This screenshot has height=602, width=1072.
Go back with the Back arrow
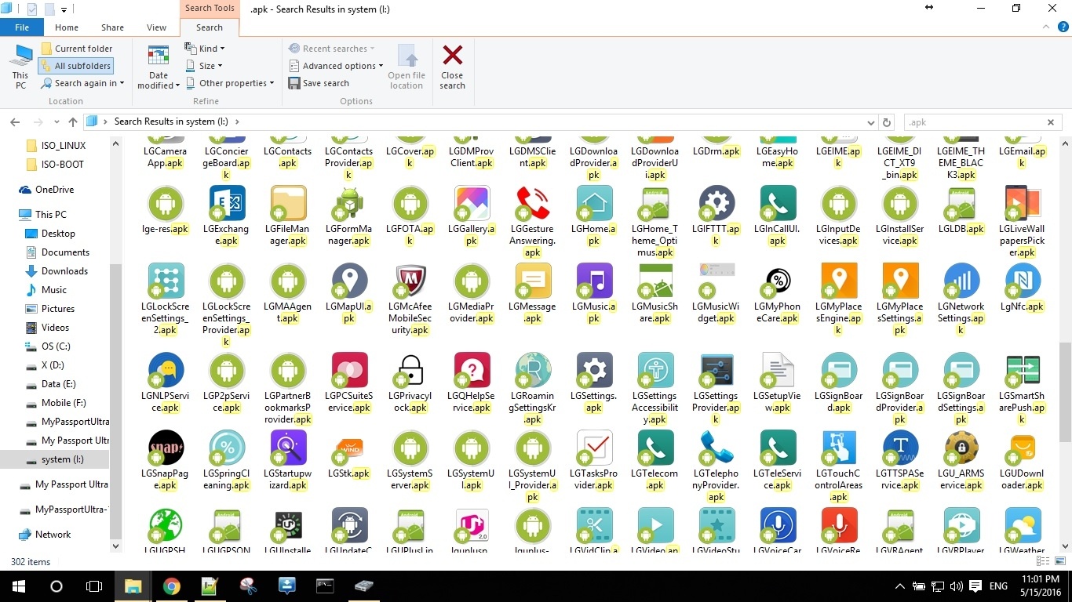(x=15, y=122)
